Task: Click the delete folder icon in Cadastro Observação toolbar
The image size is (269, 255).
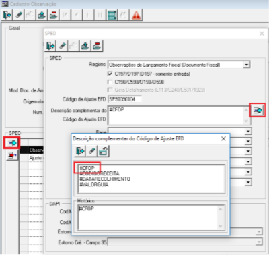Action: click(x=54, y=16)
